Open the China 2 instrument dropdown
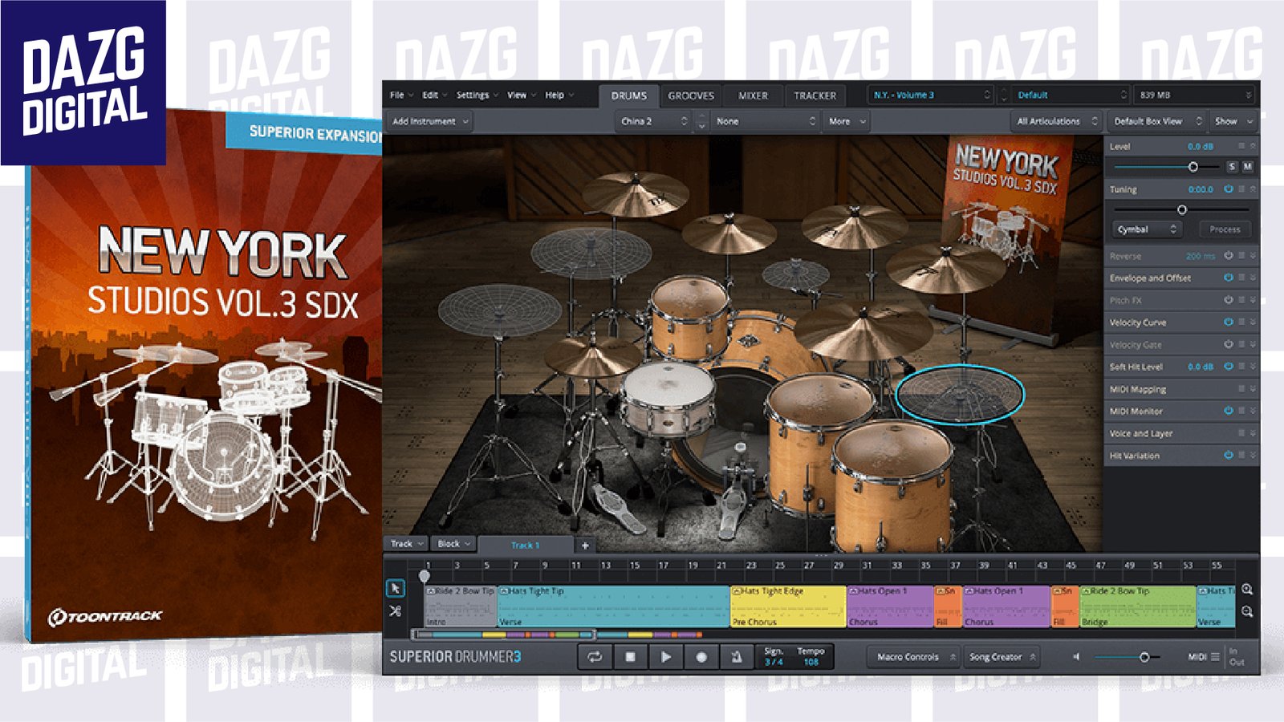Image resolution: width=1284 pixels, height=722 pixels. pyautogui.click(x=653, y=121)
